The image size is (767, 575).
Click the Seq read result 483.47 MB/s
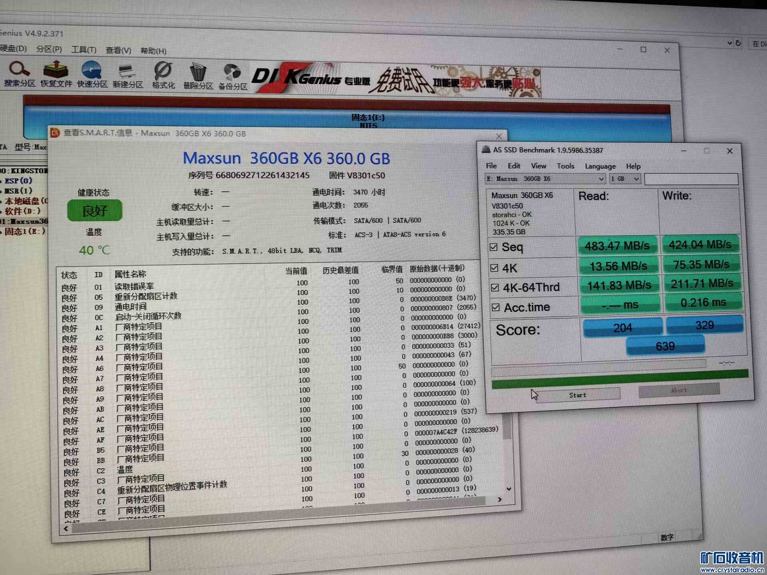pyautogui.click(x=617, y=246)
